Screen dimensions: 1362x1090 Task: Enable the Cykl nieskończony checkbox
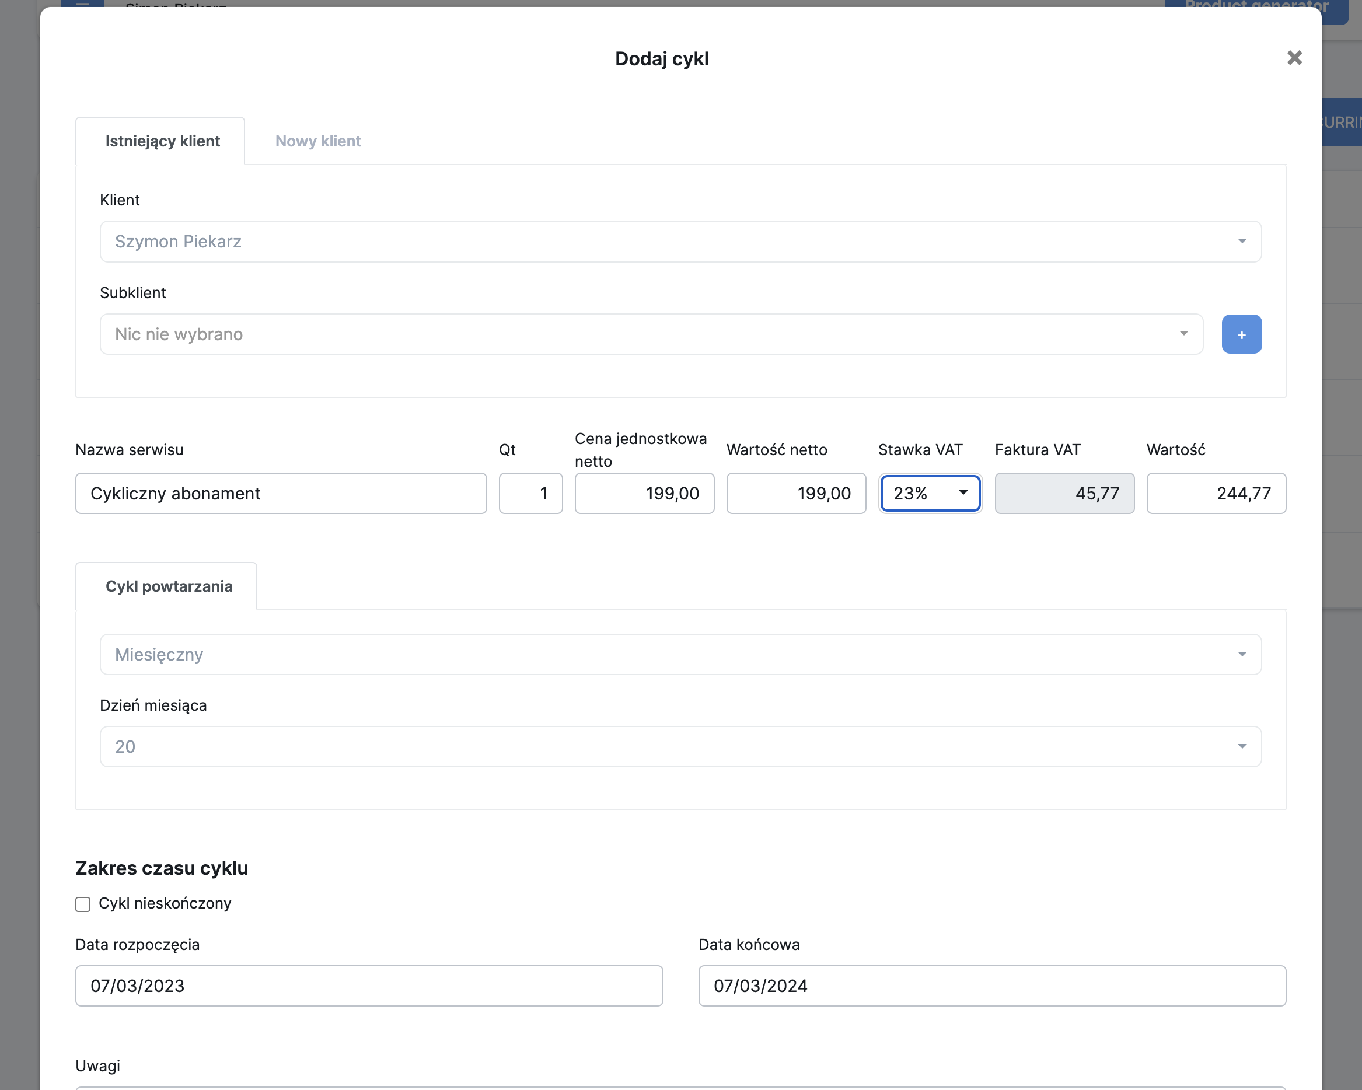[83, 904]
